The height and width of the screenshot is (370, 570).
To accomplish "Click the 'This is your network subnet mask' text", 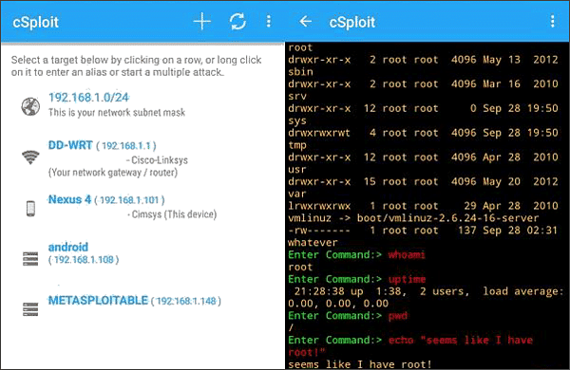I will (117, 113).
